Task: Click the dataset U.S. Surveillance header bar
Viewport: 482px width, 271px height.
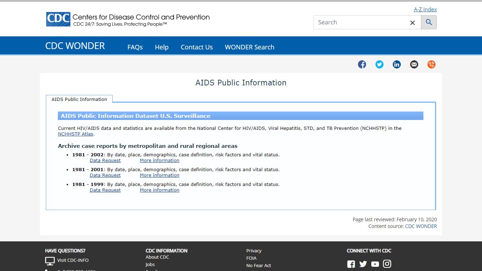Action: click(x=241, y=116)
